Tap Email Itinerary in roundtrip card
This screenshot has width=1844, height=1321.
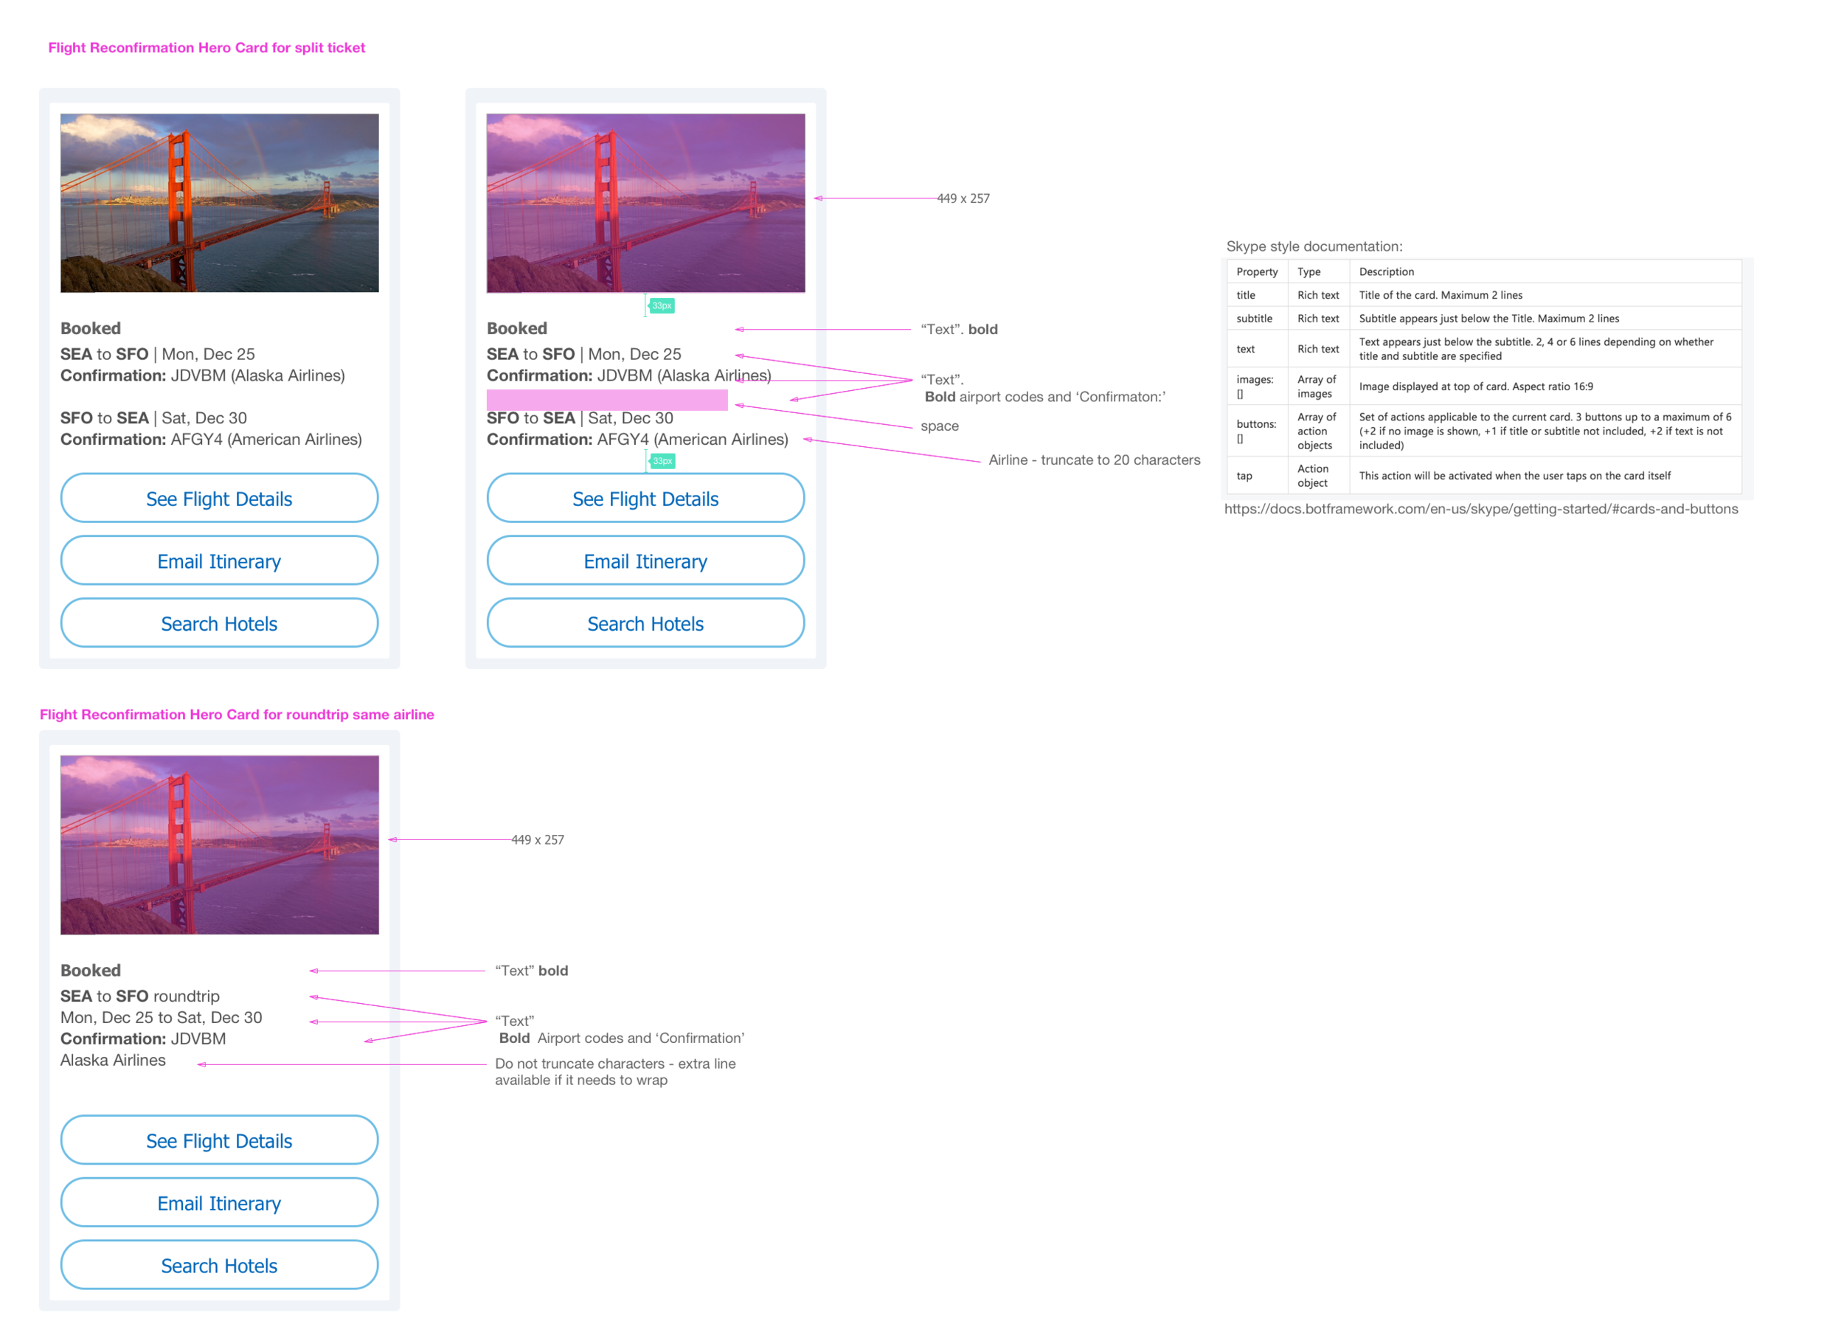[219, 1203]
